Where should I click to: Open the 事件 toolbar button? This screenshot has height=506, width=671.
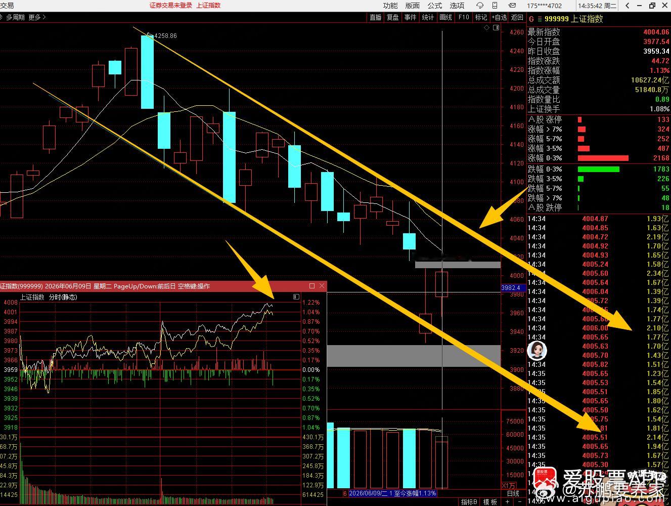click(410, 17)
